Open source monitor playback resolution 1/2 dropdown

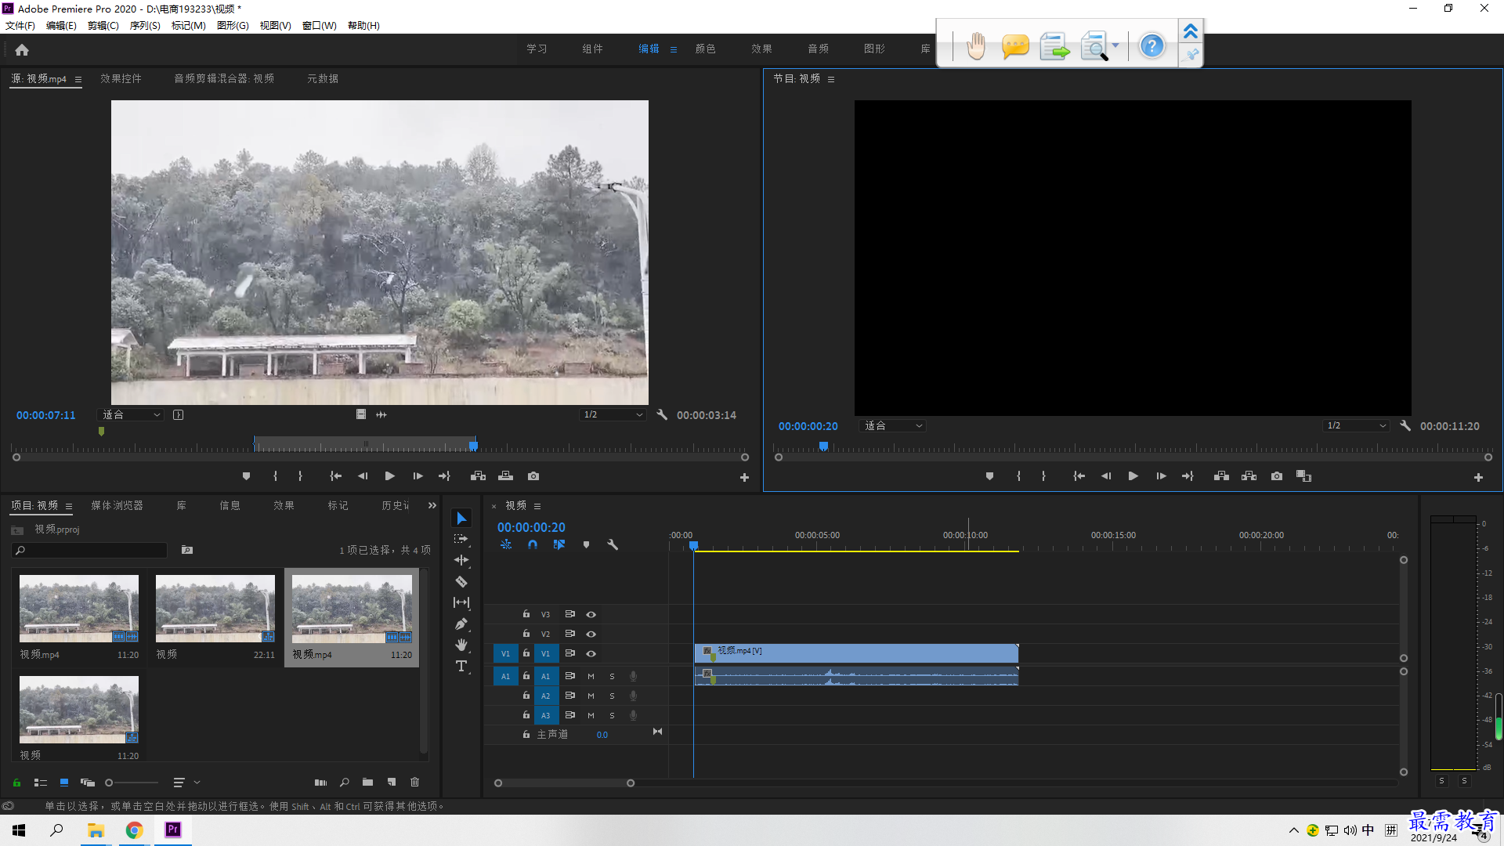(613, 414)
